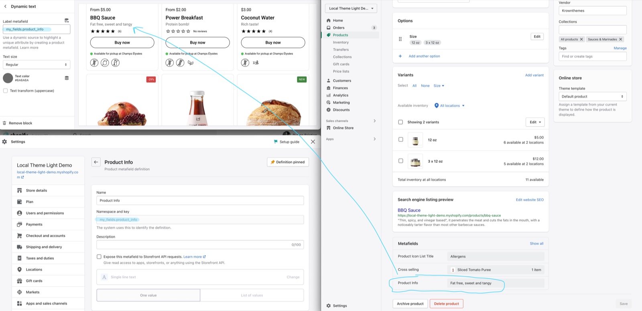
Task: Select the 3 x 12 oz variant checkbox
Action: [x=400, y=161]
